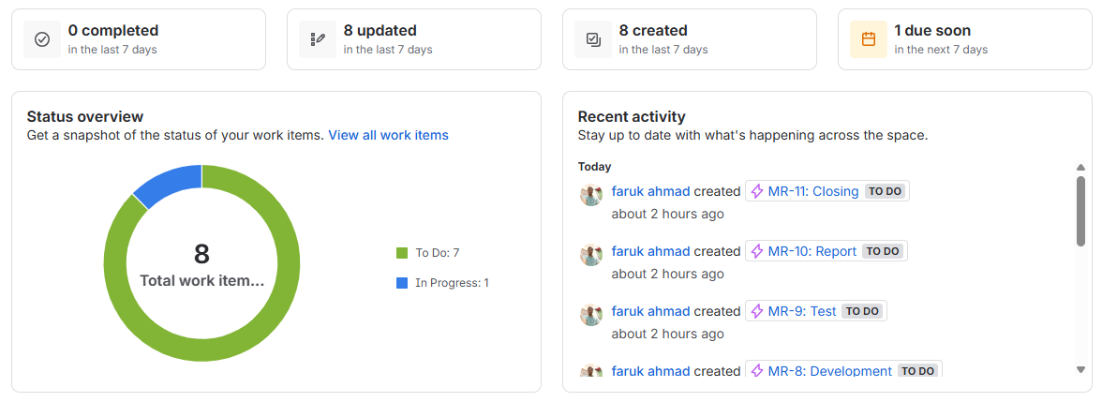The height and width of the screenshot is (402, 1102).
Task: Click the due soon calendar icon
Action: point(869,39)
